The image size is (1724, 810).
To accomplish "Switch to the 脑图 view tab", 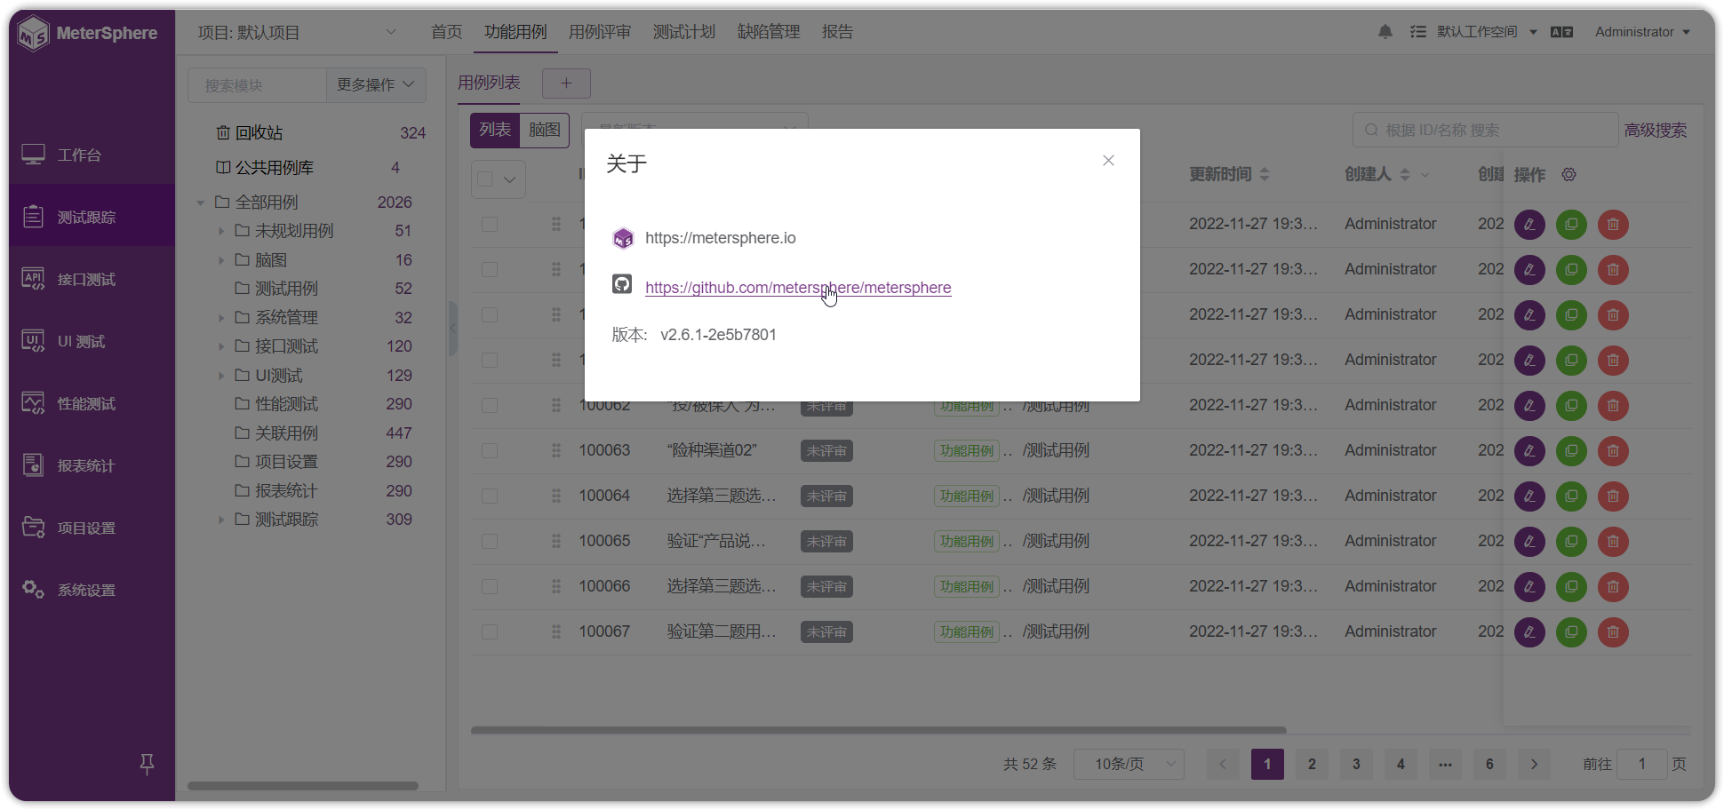I will tap(545, 131).
